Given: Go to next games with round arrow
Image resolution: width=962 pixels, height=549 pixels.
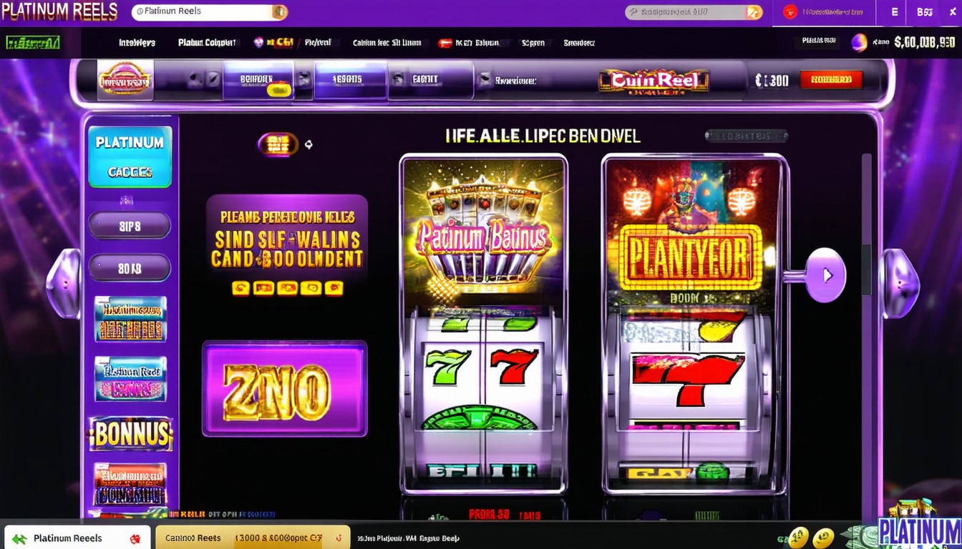Looking at the screenshot, I should (826, 275).
